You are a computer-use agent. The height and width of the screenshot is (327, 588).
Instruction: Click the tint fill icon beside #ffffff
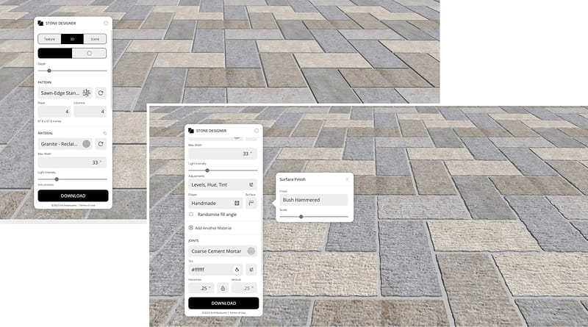pyautogui.click(x=237, y=270)
